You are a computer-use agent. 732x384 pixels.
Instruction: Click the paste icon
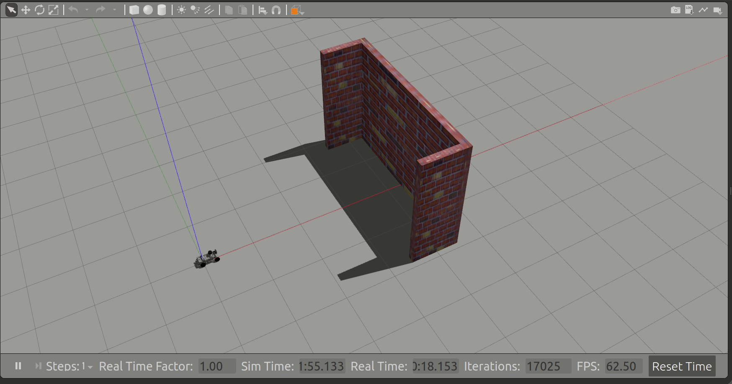click(x=242, y=10)
